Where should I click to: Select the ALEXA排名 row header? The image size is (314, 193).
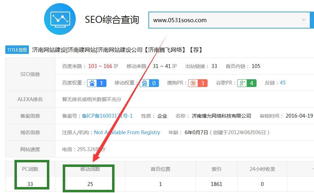[x=30, y=99]
